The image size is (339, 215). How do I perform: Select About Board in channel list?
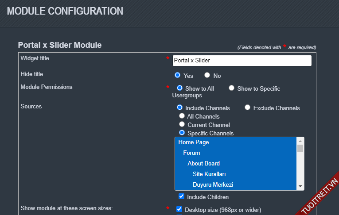tap(203, 164)
